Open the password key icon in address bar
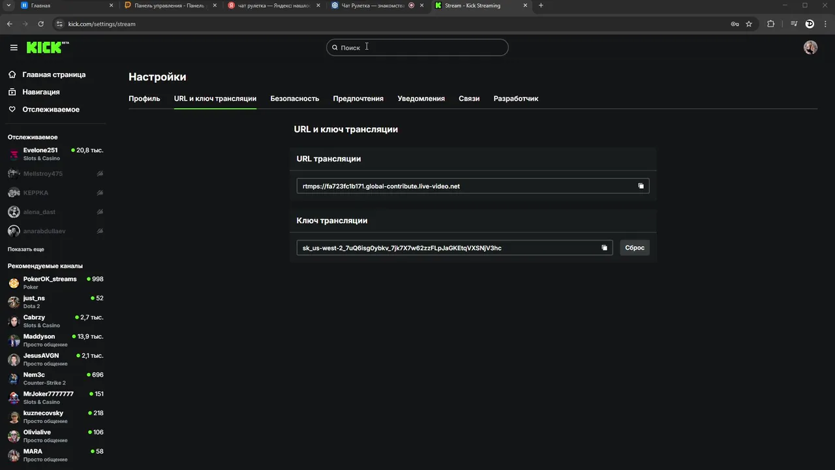Image resolution: width=835 pixels, height=470 pixels. [x=735, y=23]
